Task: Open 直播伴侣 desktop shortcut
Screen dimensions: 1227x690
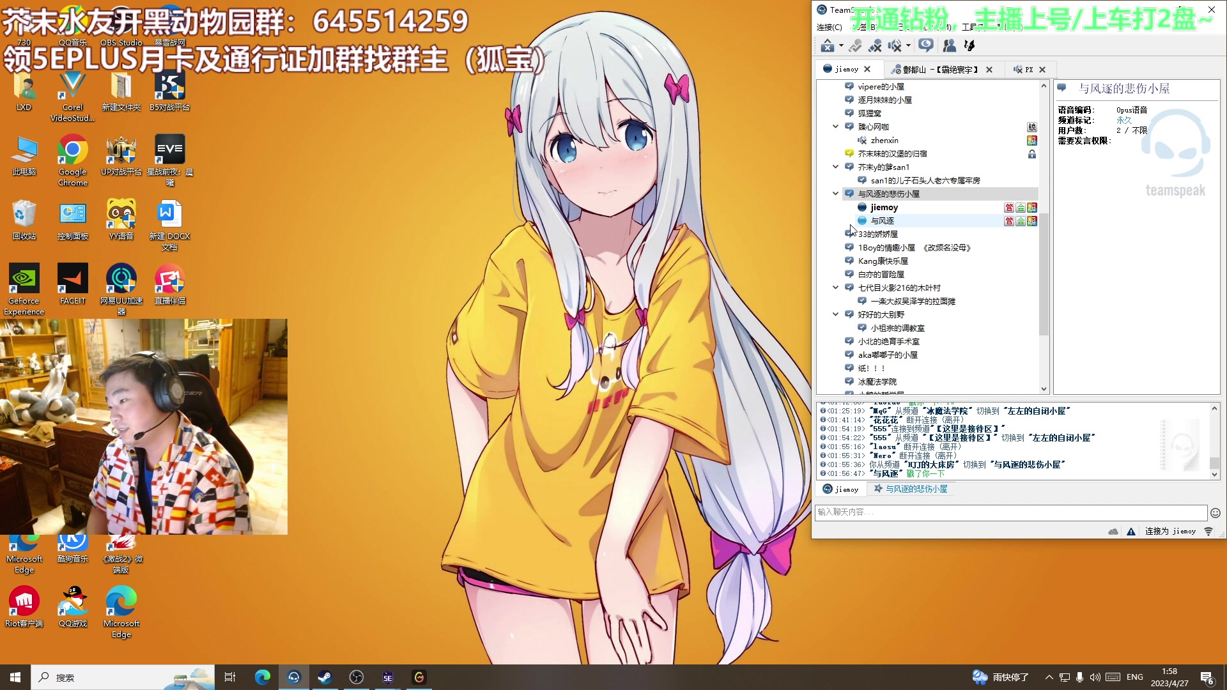Action: pyautogui.click(x=170, y=284)
